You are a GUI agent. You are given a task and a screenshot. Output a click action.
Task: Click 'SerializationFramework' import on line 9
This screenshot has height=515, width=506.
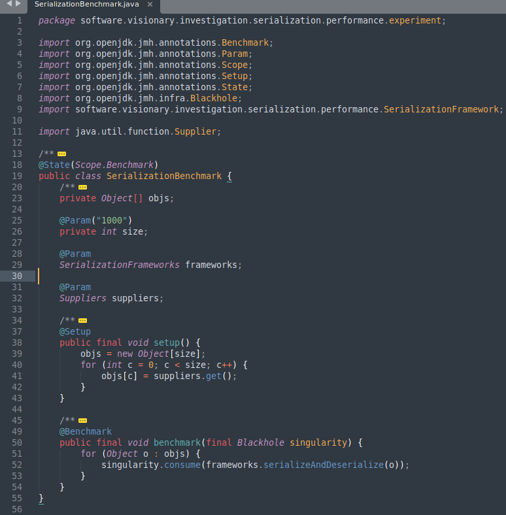[441, 109]
